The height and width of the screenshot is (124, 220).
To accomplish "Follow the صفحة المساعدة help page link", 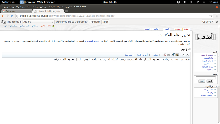I will 92,41.
